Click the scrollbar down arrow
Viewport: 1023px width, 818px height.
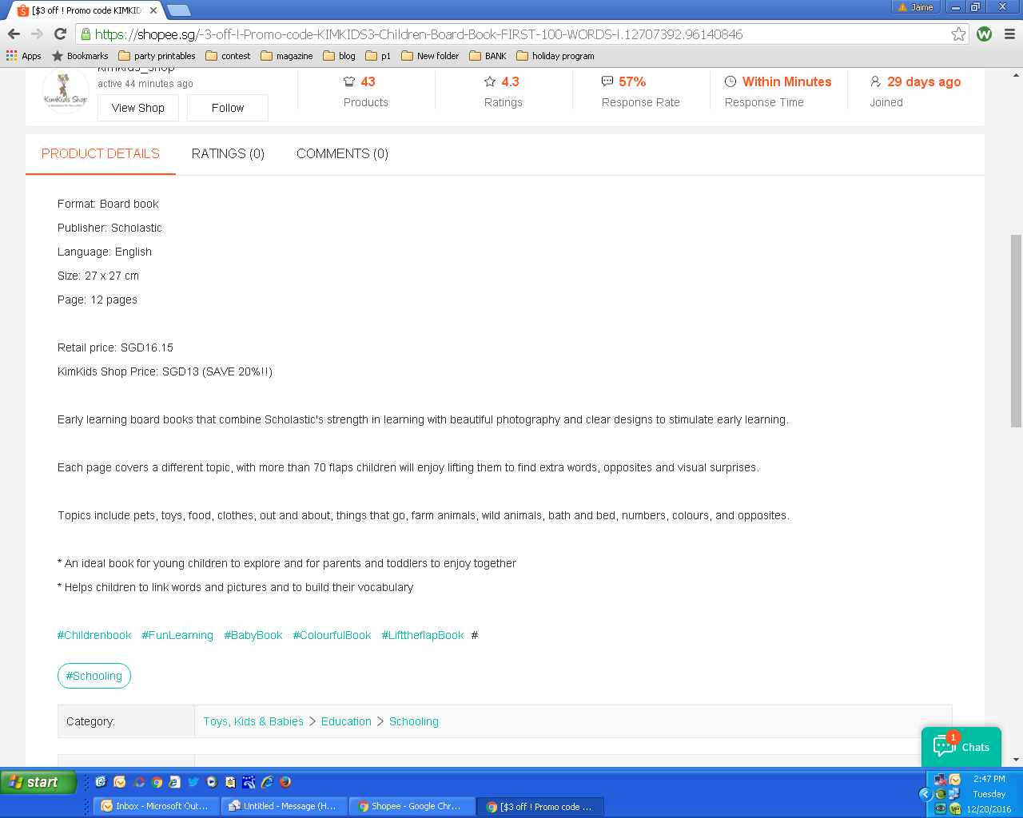1016,760
